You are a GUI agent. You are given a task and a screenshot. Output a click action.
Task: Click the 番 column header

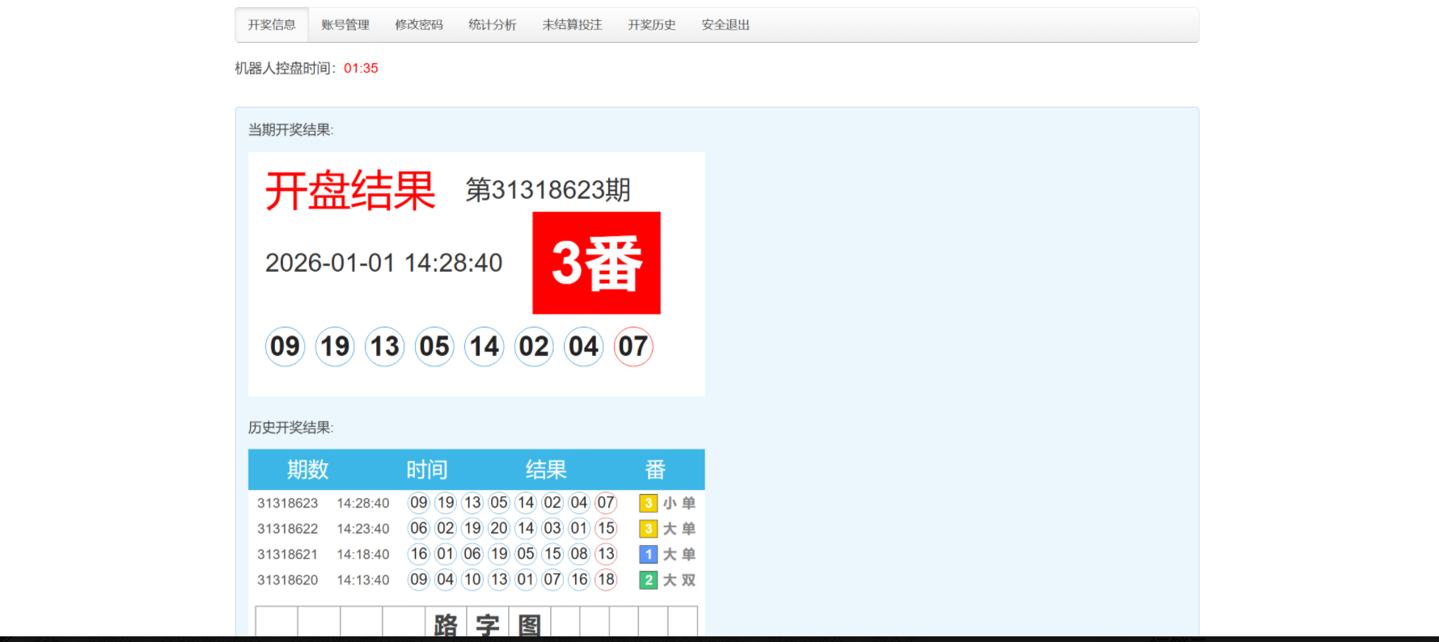tap(655, 470)
